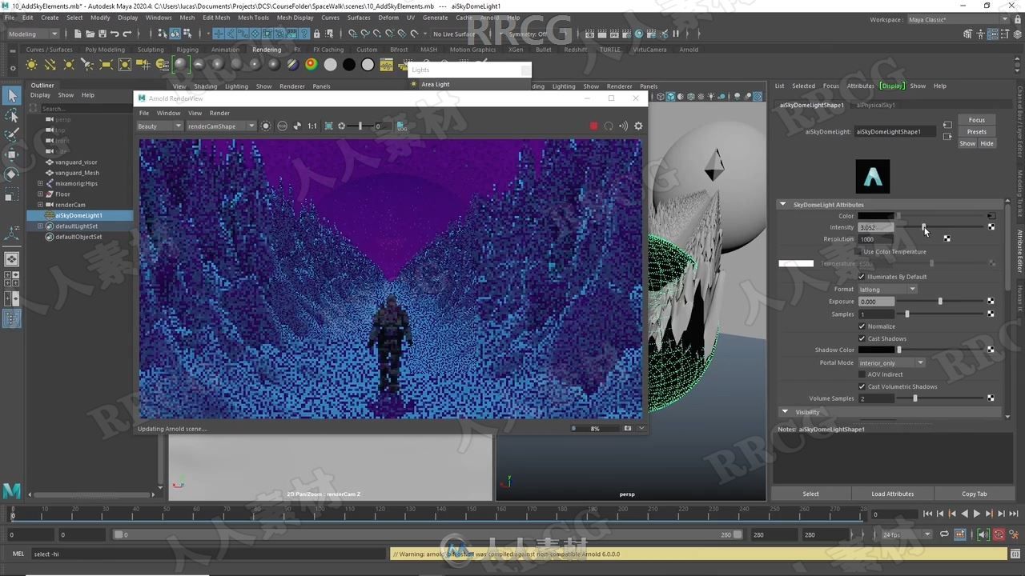Toggle Normalize checkbox
The width and height of the screenshot is (1025, 576).
point(862,326)
